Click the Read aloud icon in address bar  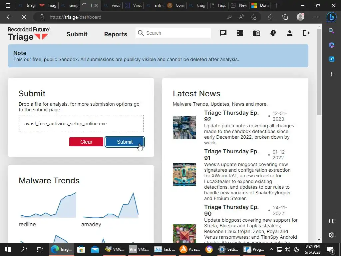(x=241, y=17)
